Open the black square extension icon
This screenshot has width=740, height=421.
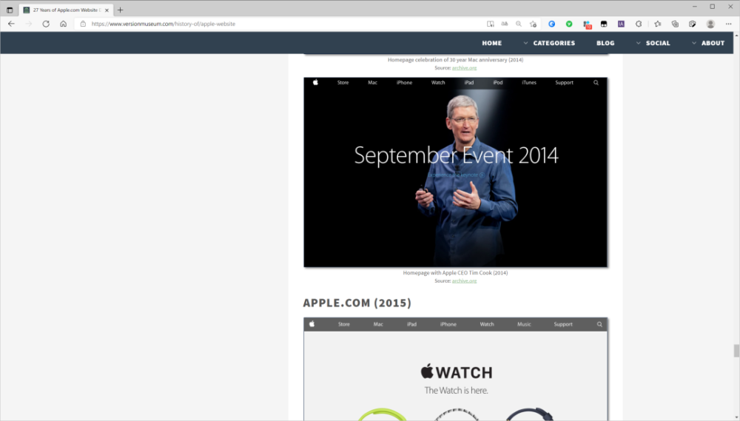point(604,24)
